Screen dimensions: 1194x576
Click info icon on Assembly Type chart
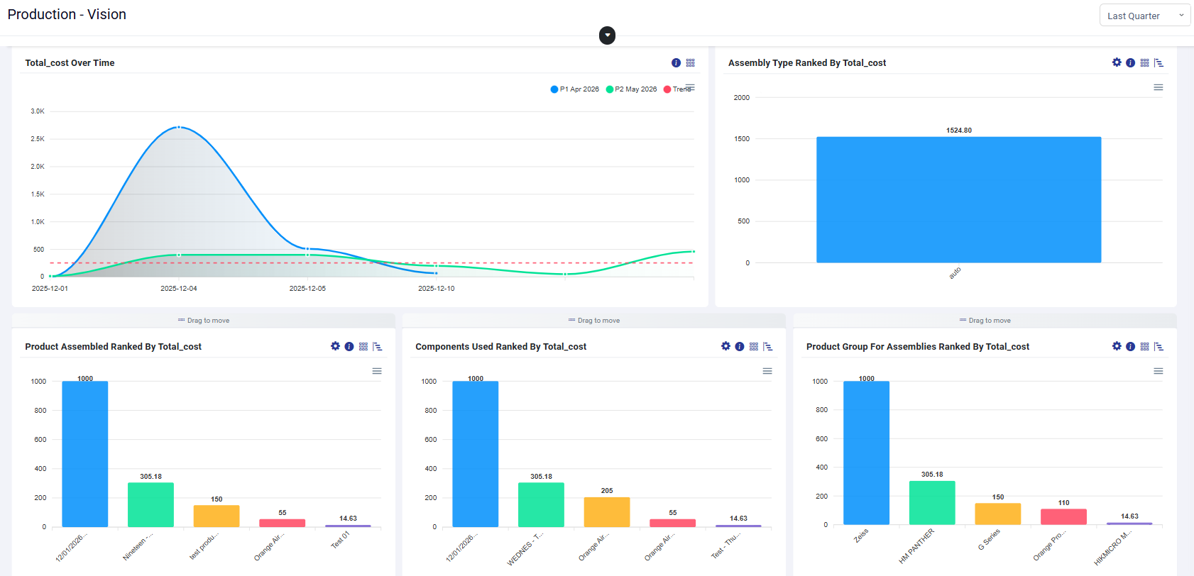pyautogui.click(x=1130, y=63)
